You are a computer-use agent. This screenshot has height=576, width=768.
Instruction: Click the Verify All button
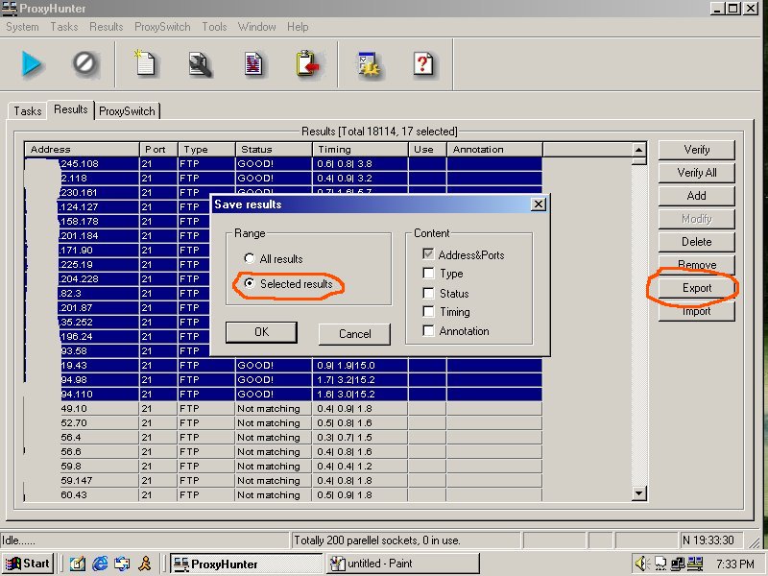[x=696, y=173]
